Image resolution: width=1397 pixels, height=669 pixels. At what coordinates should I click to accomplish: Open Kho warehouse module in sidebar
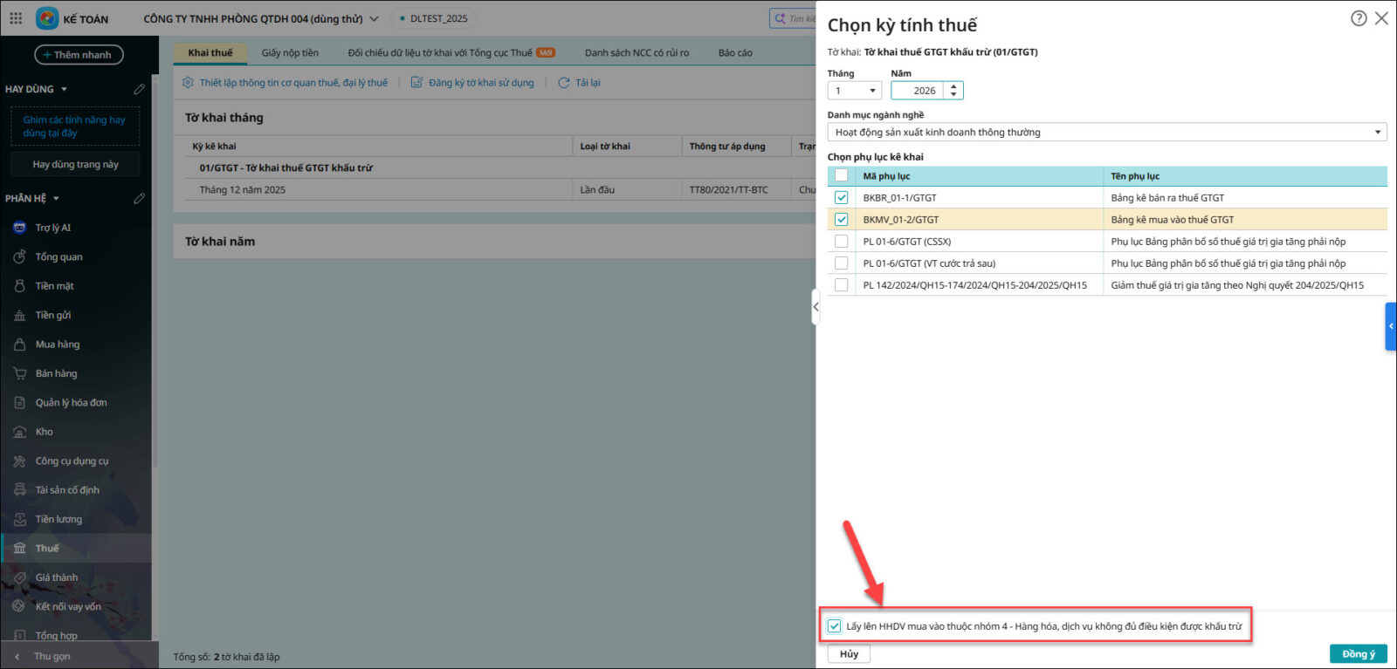pos(44,432)
